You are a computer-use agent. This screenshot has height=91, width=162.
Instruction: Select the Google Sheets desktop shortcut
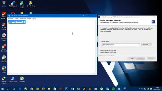22,5
